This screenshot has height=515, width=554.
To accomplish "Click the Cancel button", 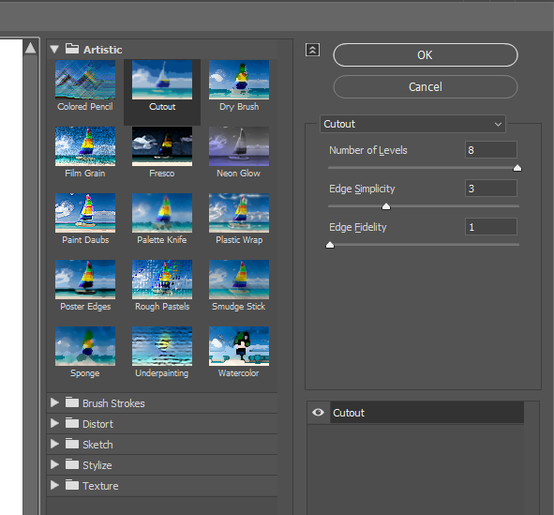I will coord(426,87).
